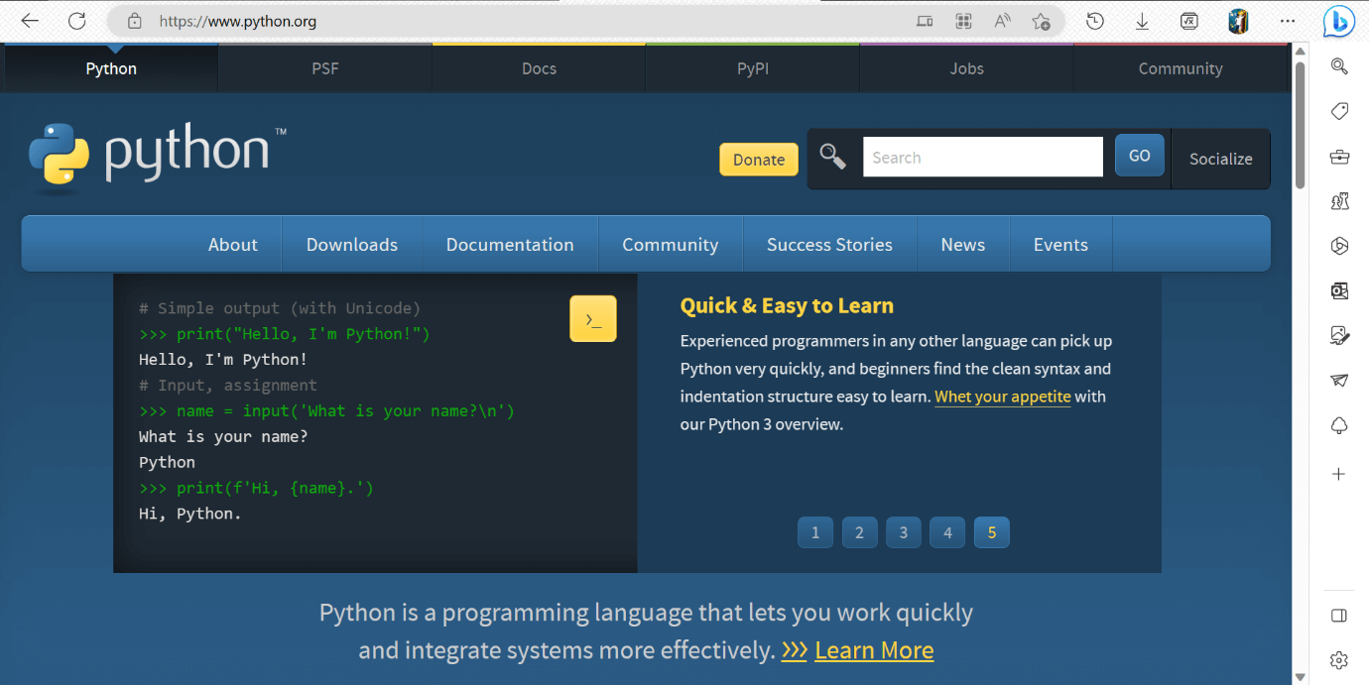Viewport: 1369px width, 685px height.
Task: Open the browser Settings and more menu
Action: click(x=1288, y=21)
